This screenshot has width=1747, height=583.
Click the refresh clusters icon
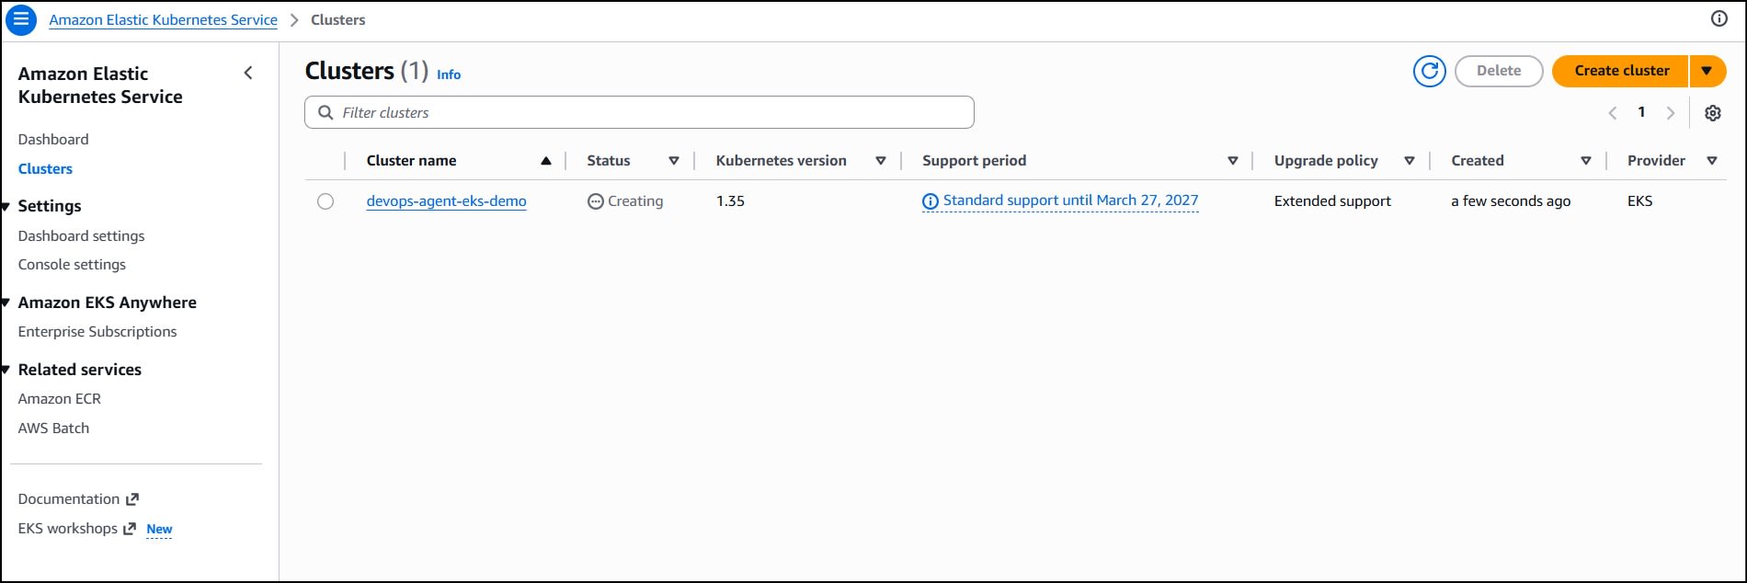tap(1429, 71)
